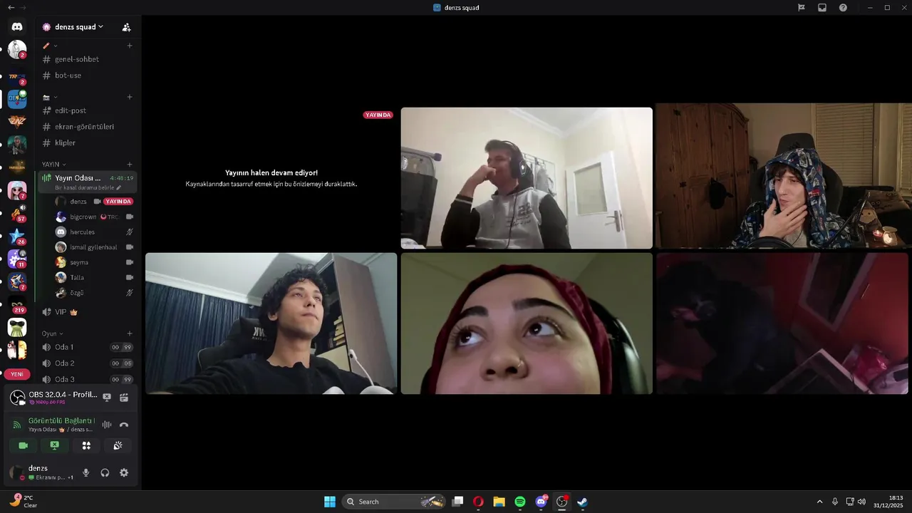Open Steam from the taskbar
The height and width of the screenshot is (513, 912).
click(x=582, y=502)
